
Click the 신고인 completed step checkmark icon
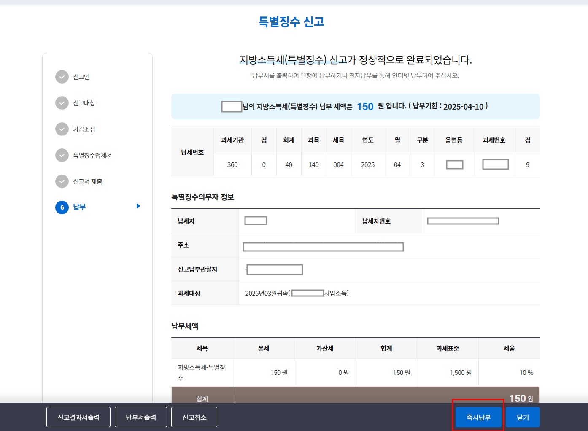point(62,77)
